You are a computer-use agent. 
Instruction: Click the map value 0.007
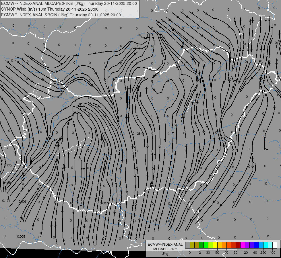coord(104,203)
